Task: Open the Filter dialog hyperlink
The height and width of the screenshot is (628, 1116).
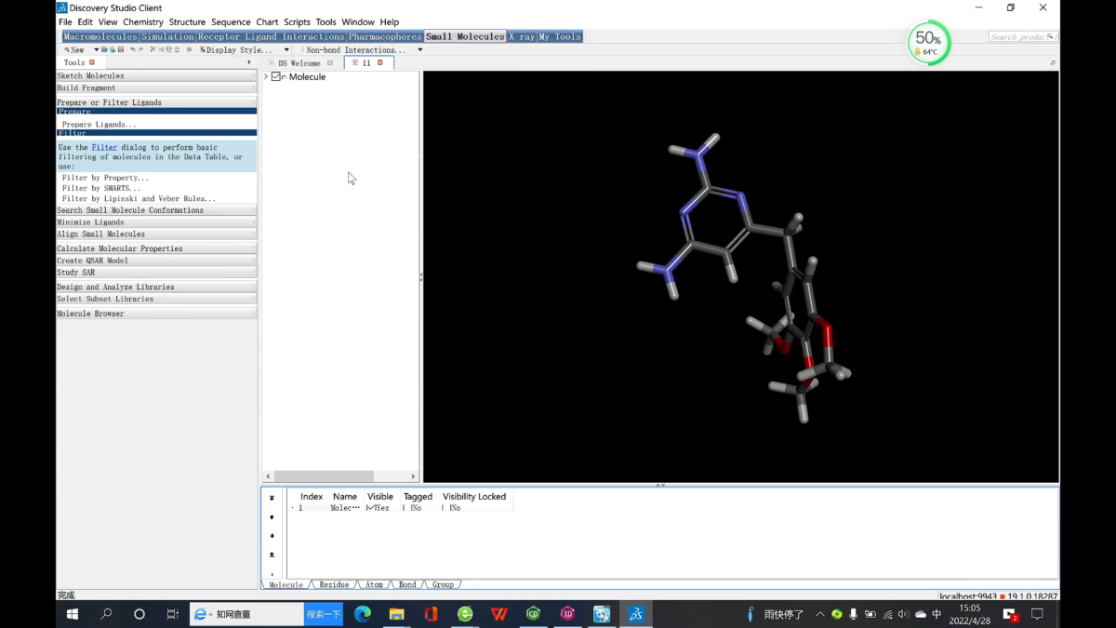Action: point(104,147)
